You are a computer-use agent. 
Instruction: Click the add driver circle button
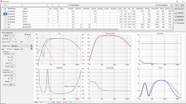182,5
